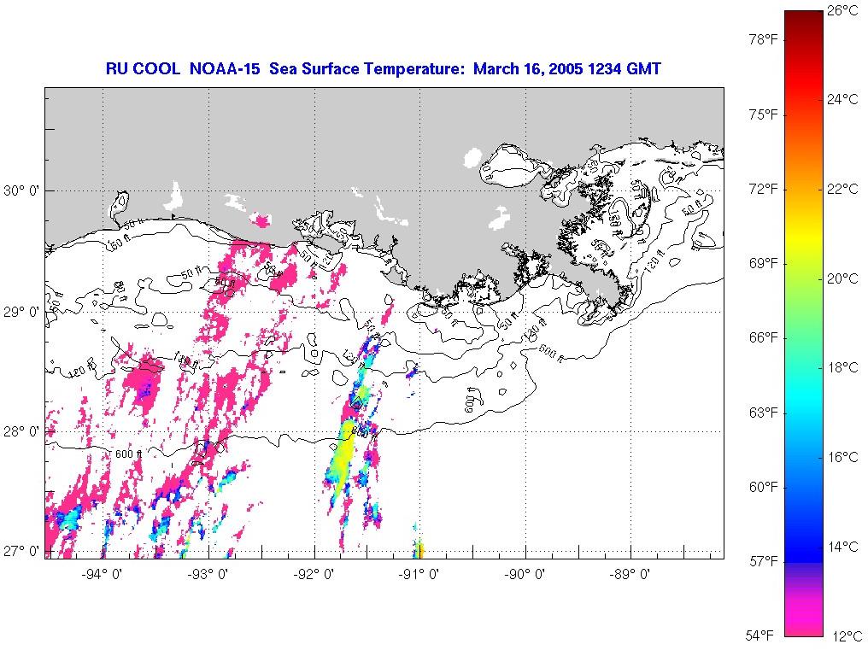Click the '54°F' colorbar label

[x=759, y=635]
